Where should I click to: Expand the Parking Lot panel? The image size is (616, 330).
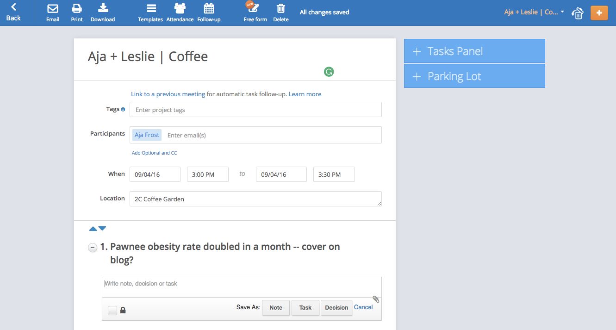[x=474, y=76]
